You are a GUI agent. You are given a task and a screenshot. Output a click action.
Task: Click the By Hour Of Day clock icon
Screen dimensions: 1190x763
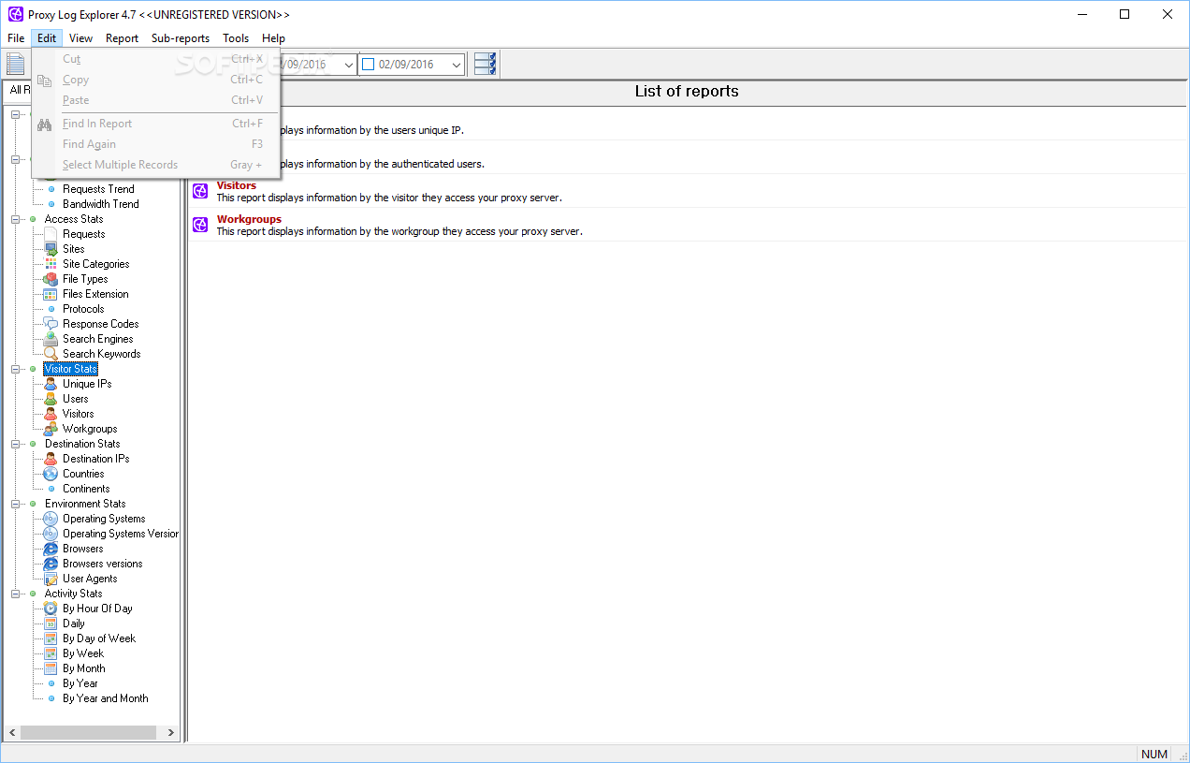point(51,609)
